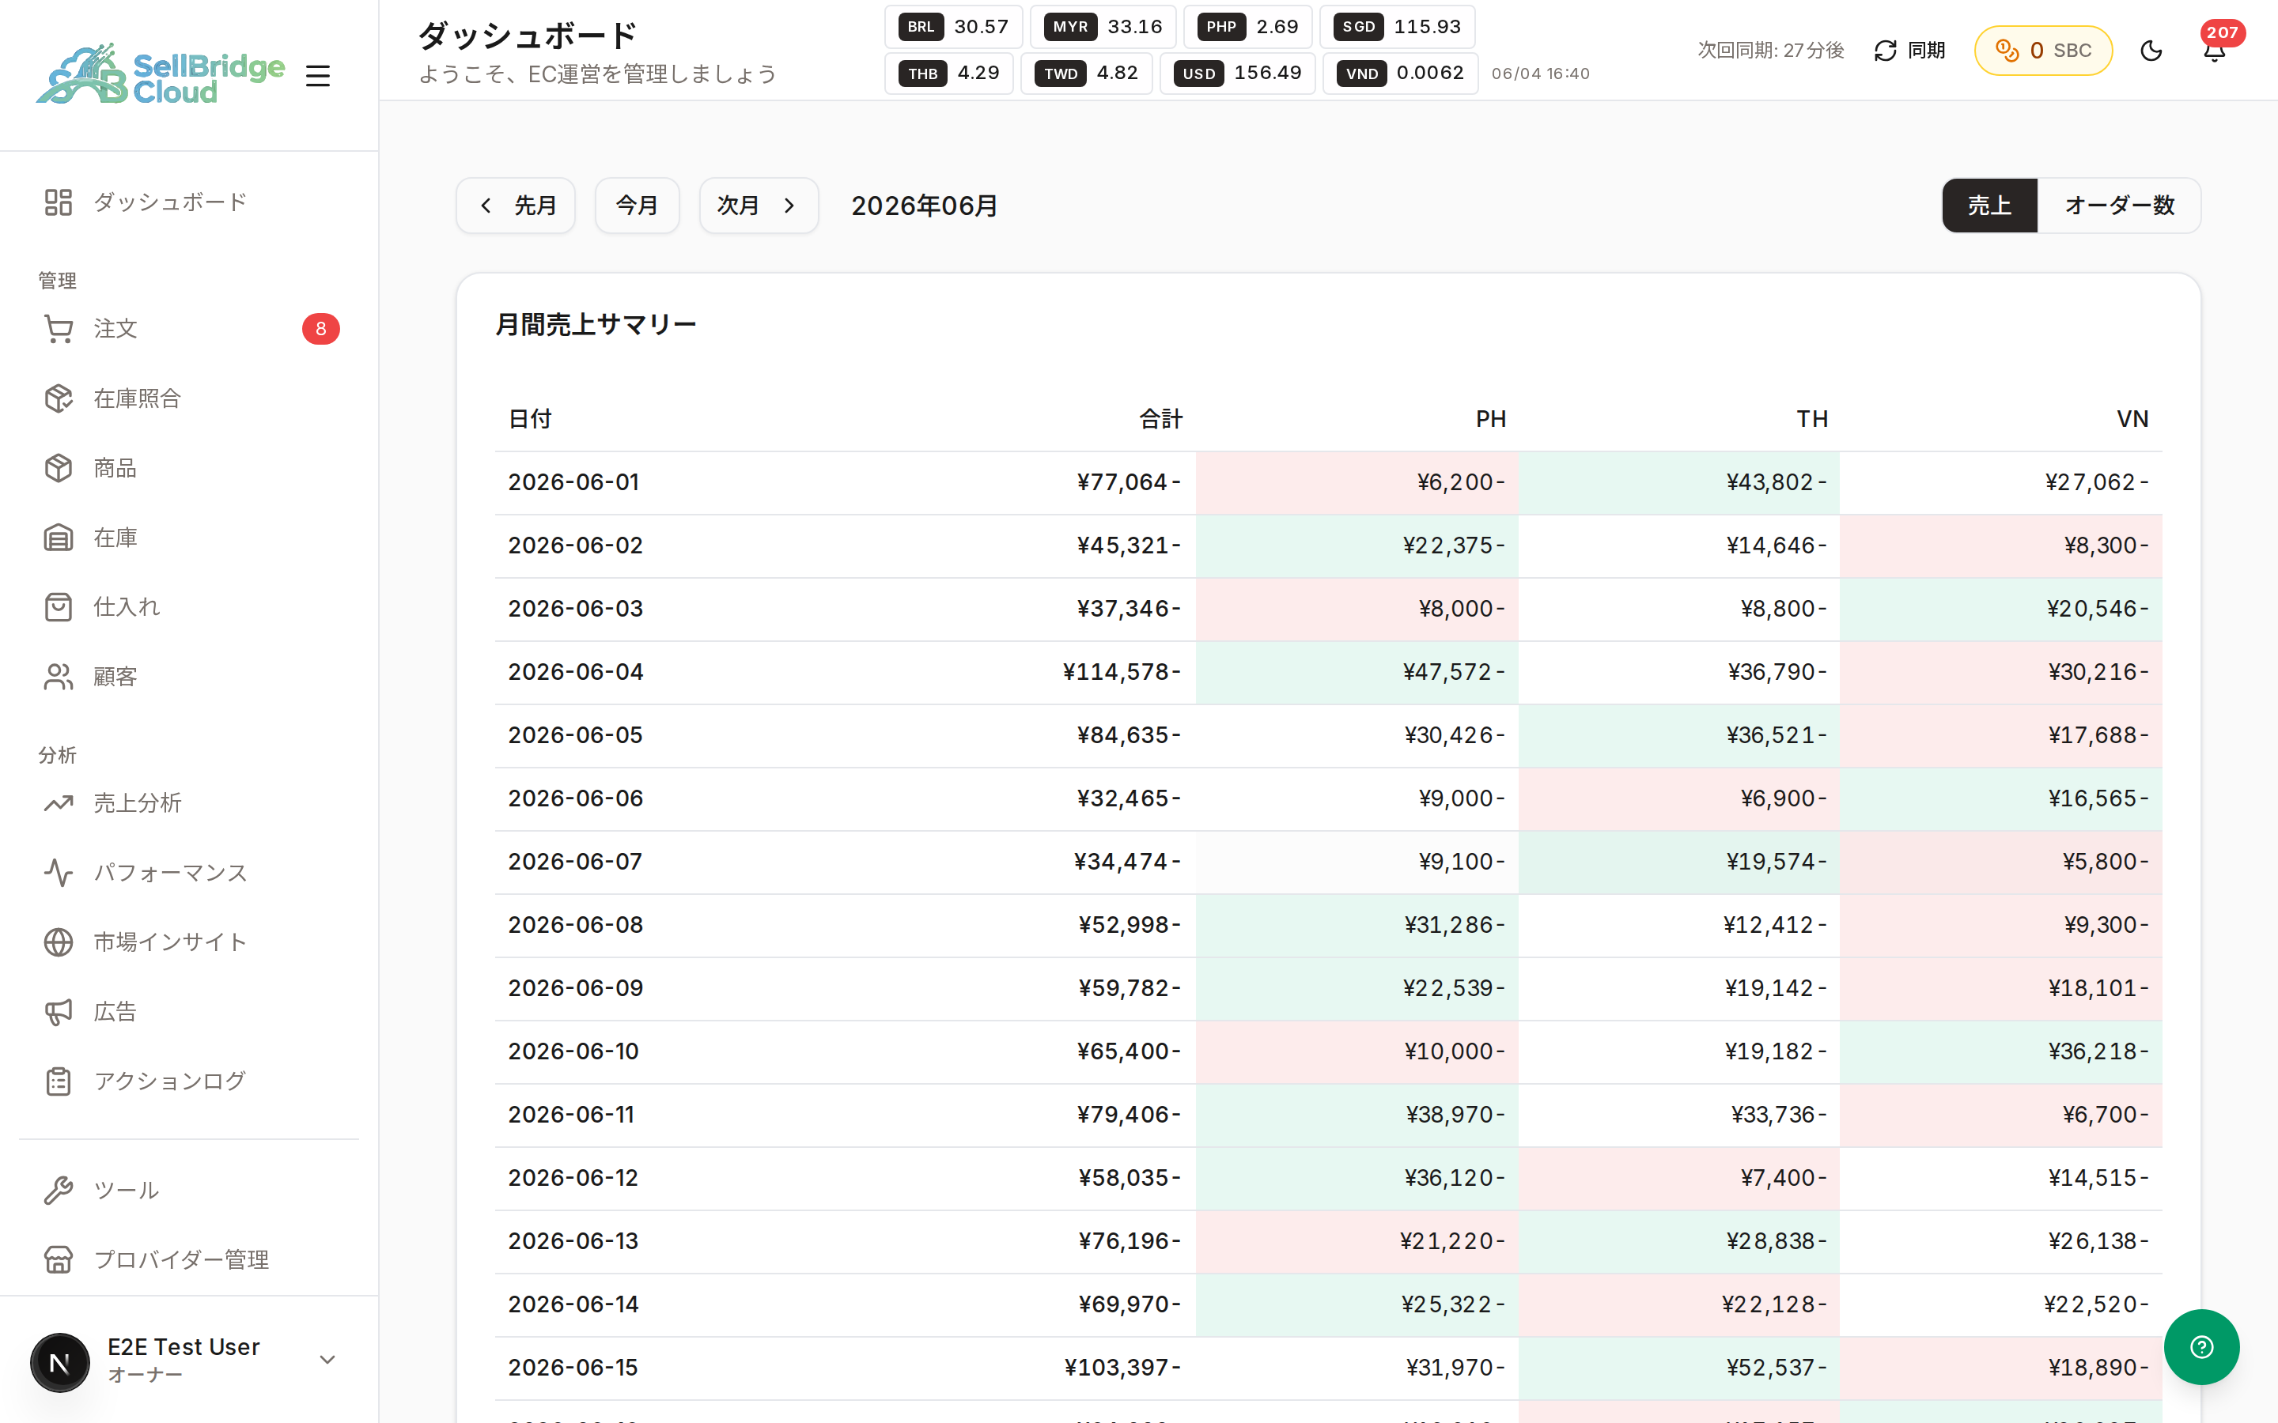Click total cell ¥77,064-
Image resolution: width=2278 pixels, height=1423 pixels.
[1130, 482]
